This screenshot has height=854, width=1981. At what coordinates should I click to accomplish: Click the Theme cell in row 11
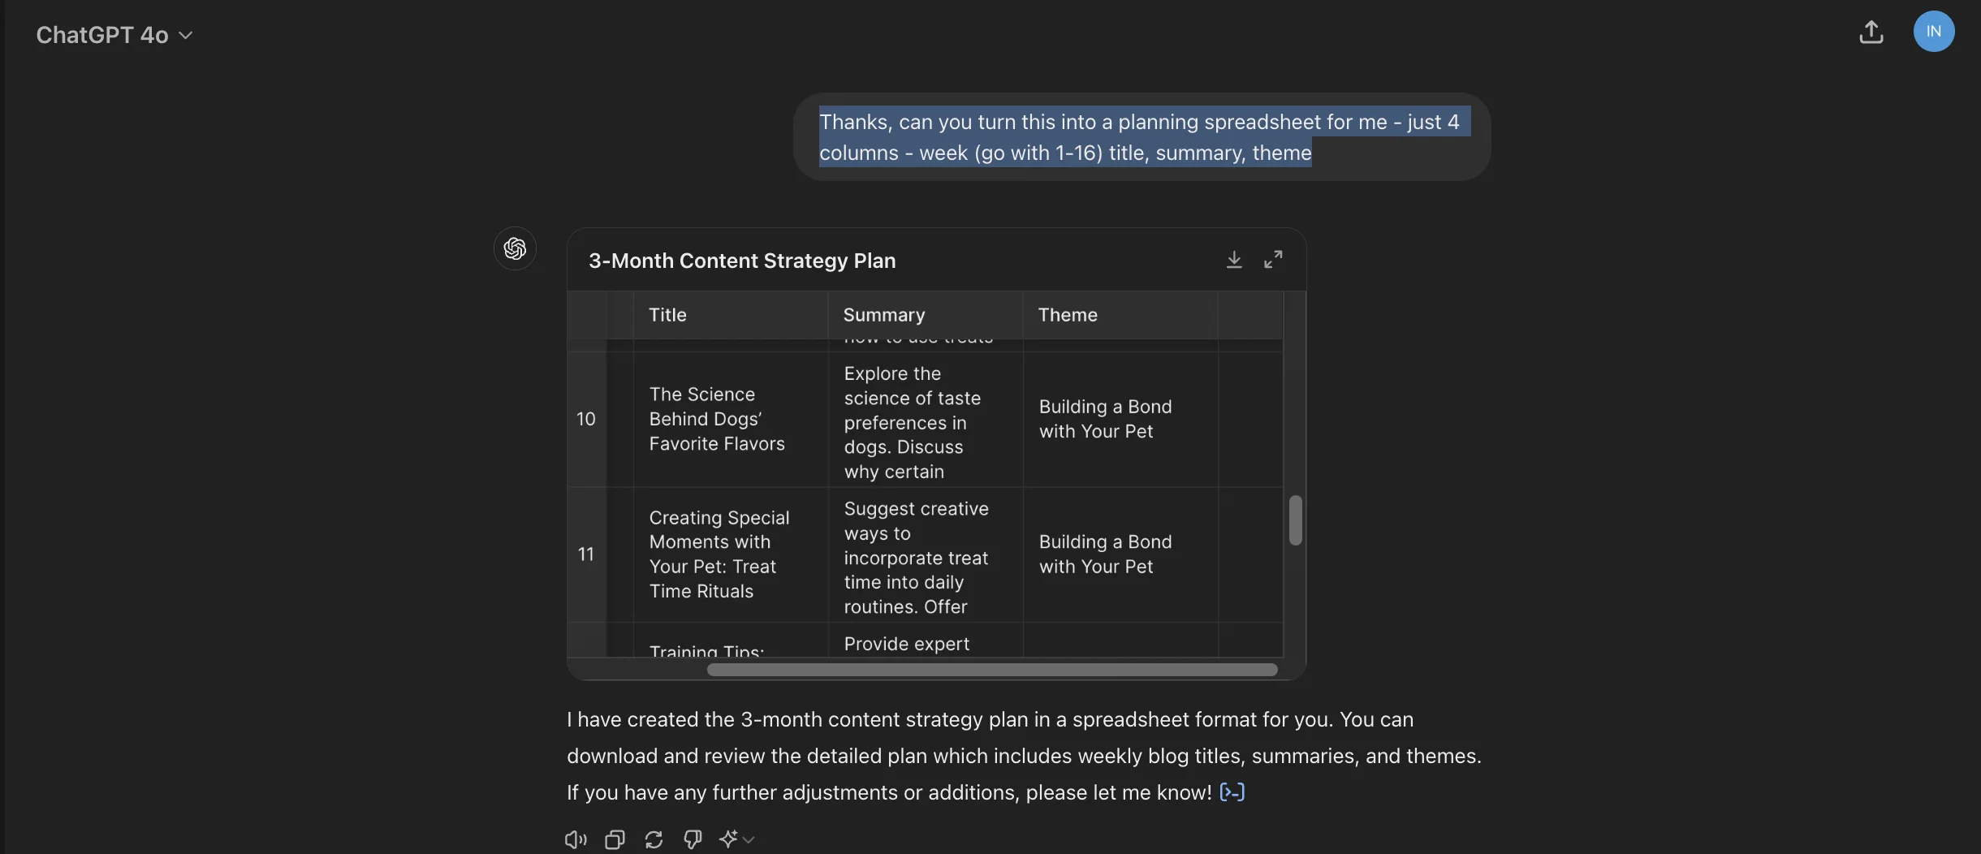[x=1120, y=554]
